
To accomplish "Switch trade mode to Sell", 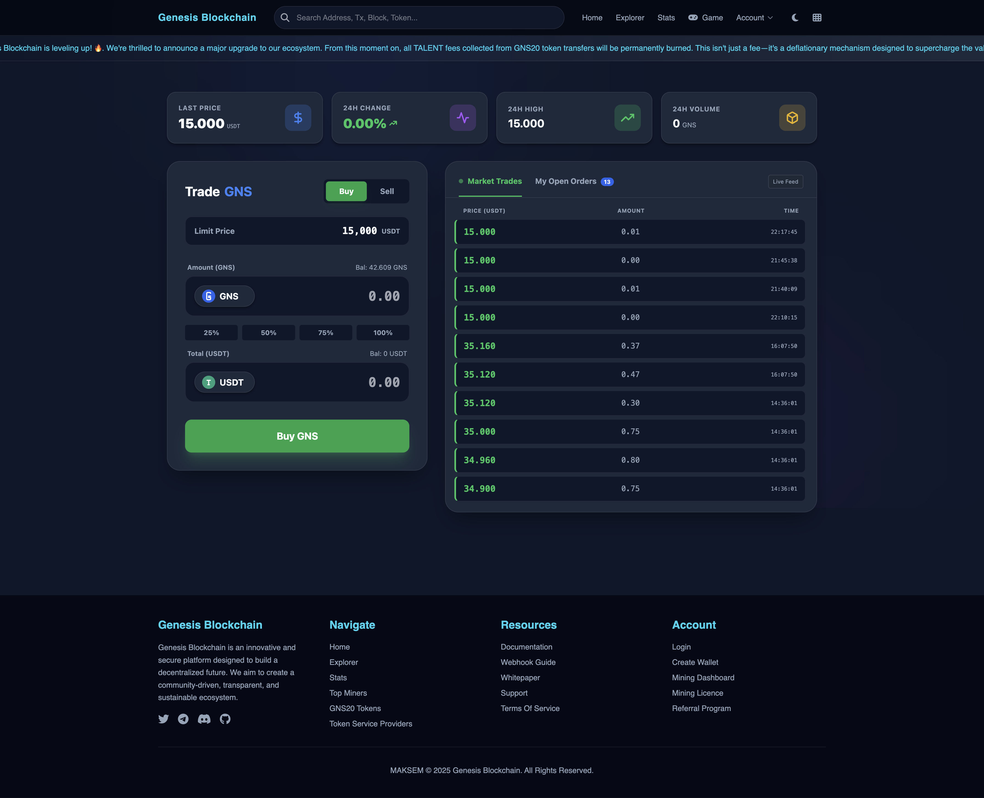I will 387,191.
